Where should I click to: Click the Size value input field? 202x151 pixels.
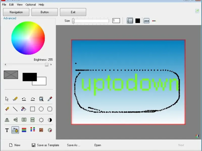tap(116, 21)
